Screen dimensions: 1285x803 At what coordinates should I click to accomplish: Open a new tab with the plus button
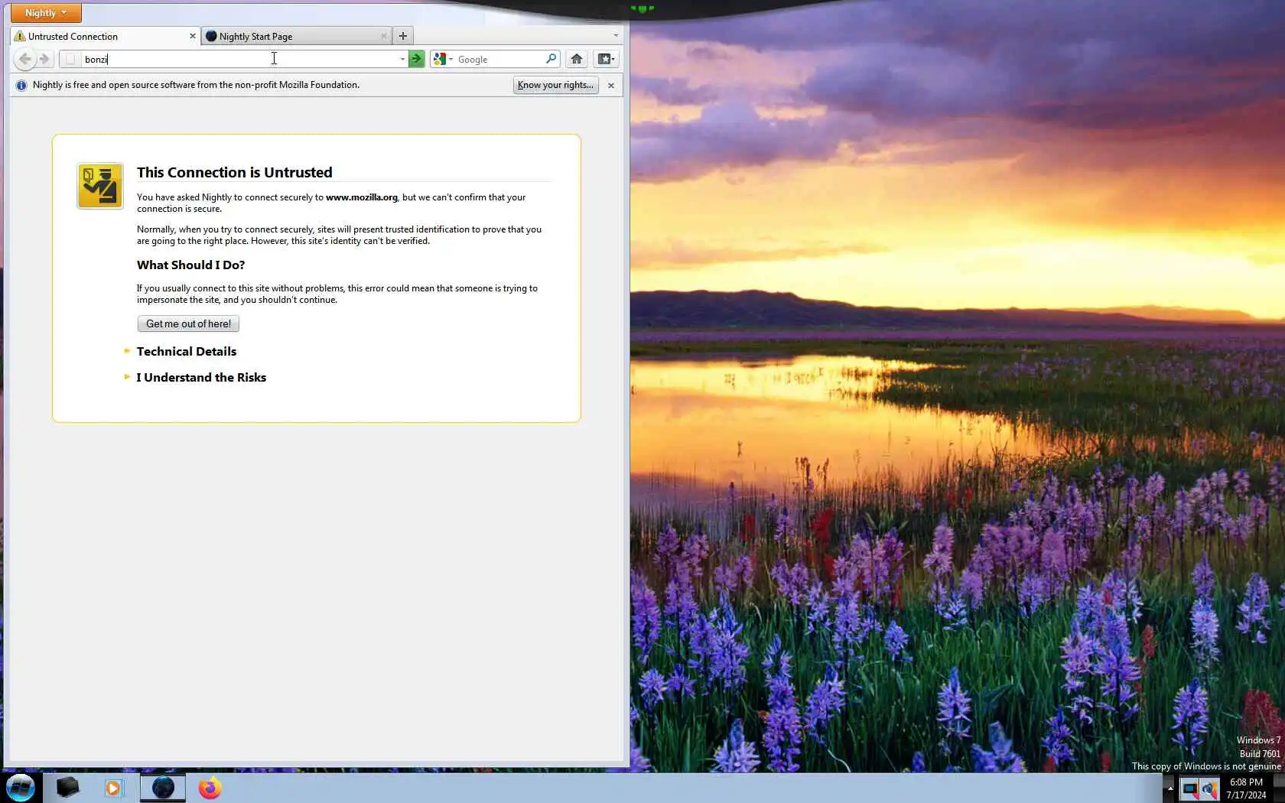tap(403, 36)
